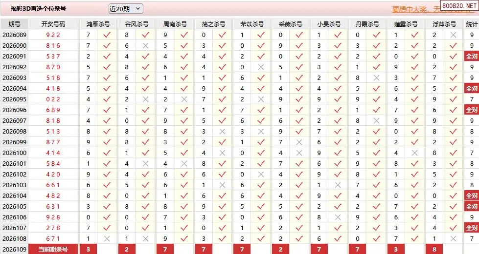Click the 全对 badge in row 2026091
Image resolution: width=479 pixels, height=254 pixels.
471,57
